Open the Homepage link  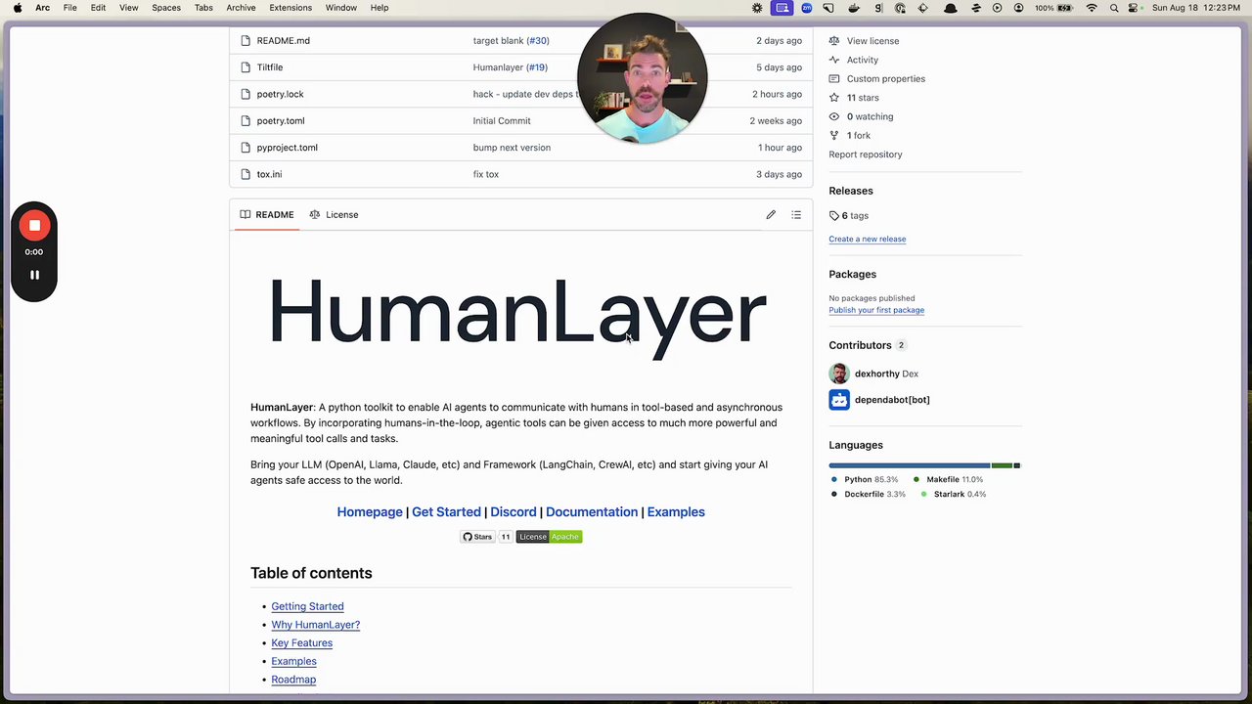click(370, 512)
